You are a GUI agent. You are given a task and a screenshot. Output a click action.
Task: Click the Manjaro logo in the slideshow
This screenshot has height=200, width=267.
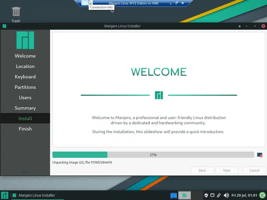(x=159, y=95)
